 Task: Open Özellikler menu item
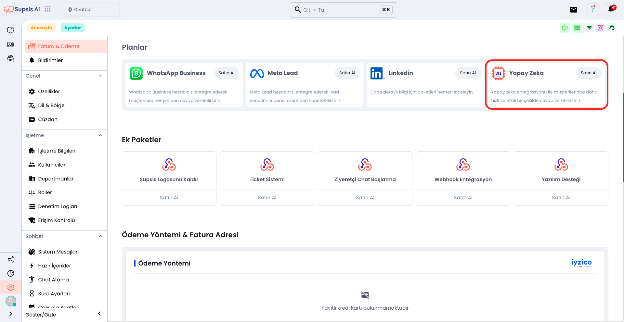click(x=66, y=92)
